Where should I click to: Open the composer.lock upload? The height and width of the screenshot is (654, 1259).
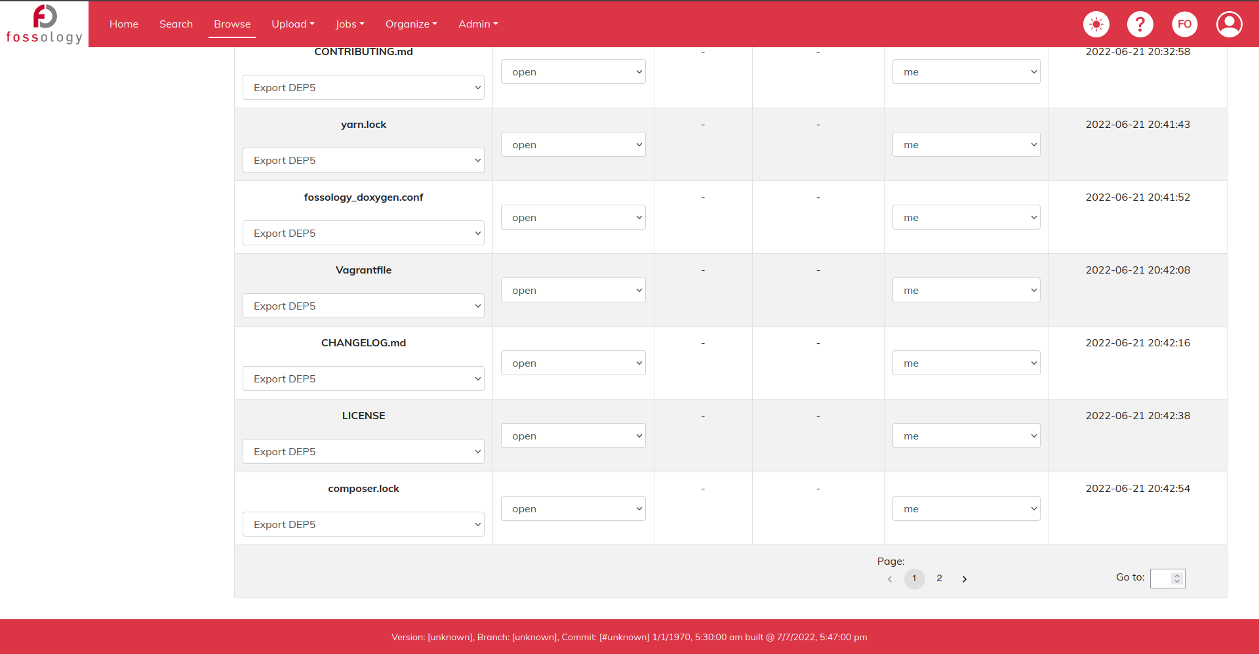(x=363, y=489)
